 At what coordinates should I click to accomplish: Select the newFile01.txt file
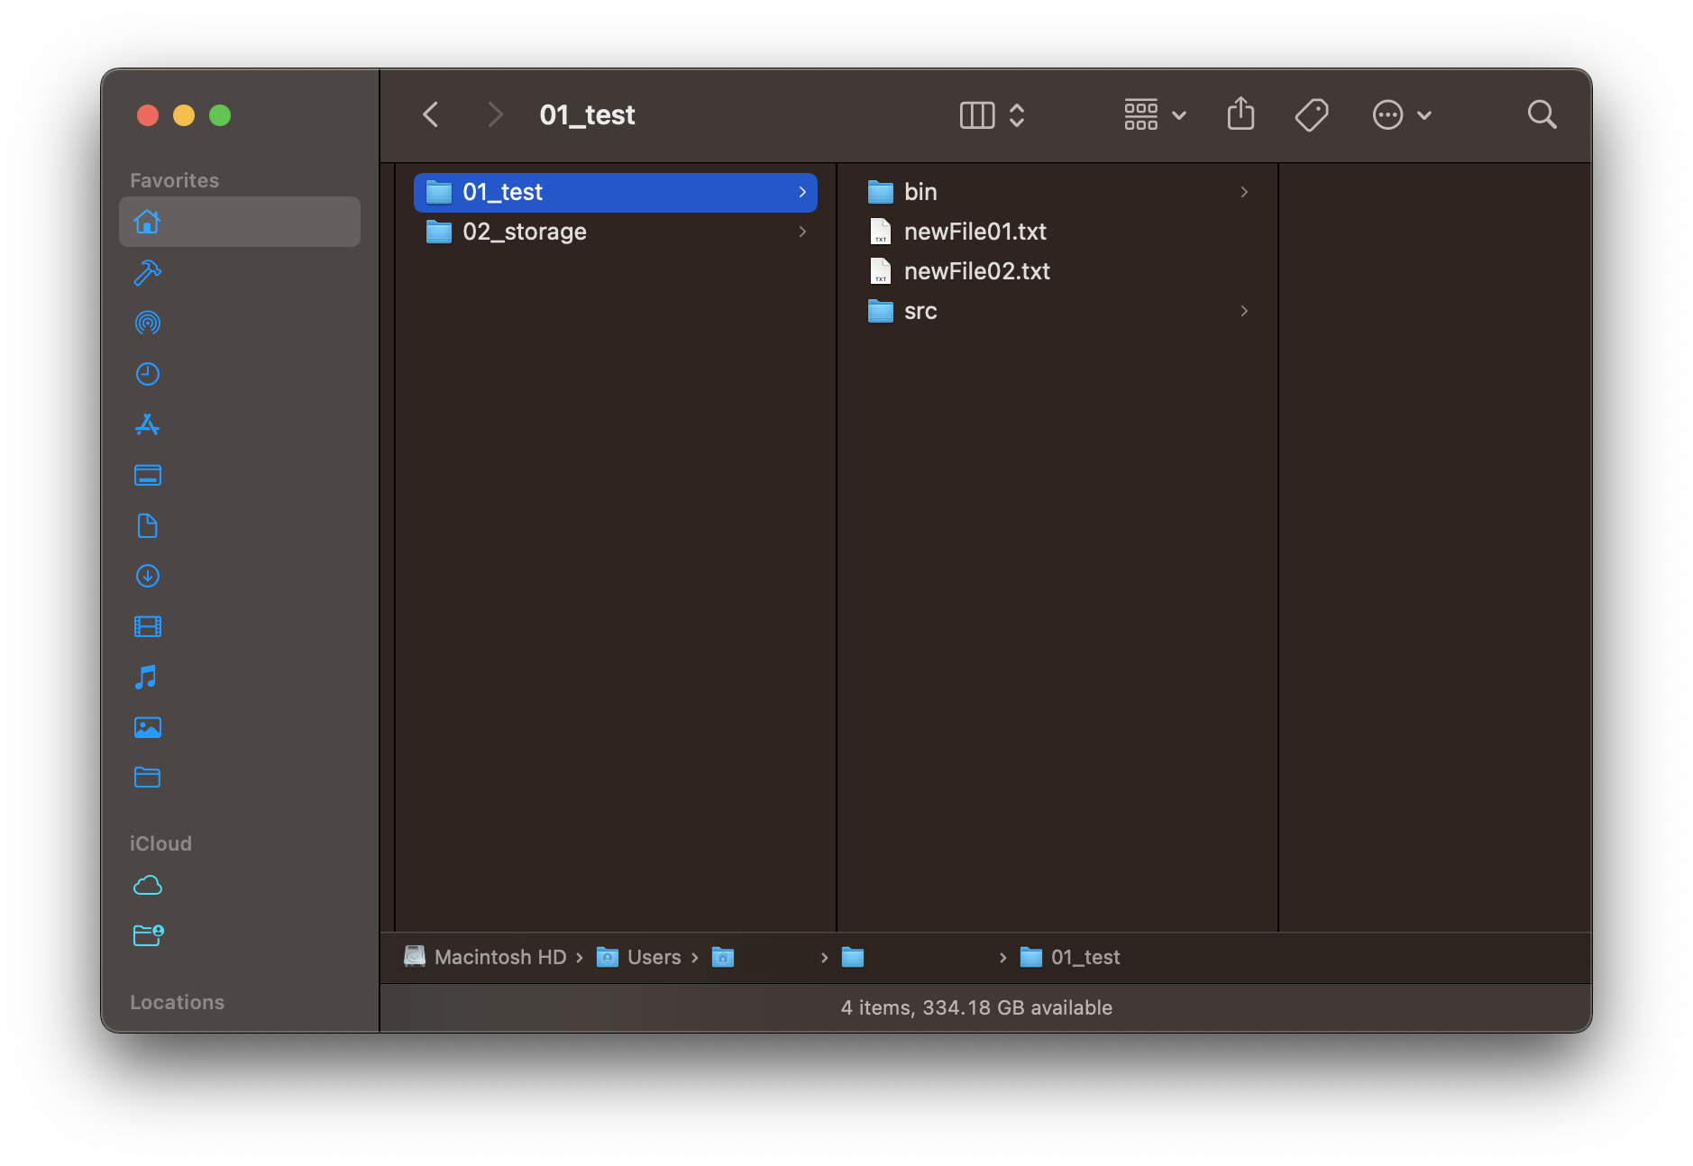click(975, 232)
